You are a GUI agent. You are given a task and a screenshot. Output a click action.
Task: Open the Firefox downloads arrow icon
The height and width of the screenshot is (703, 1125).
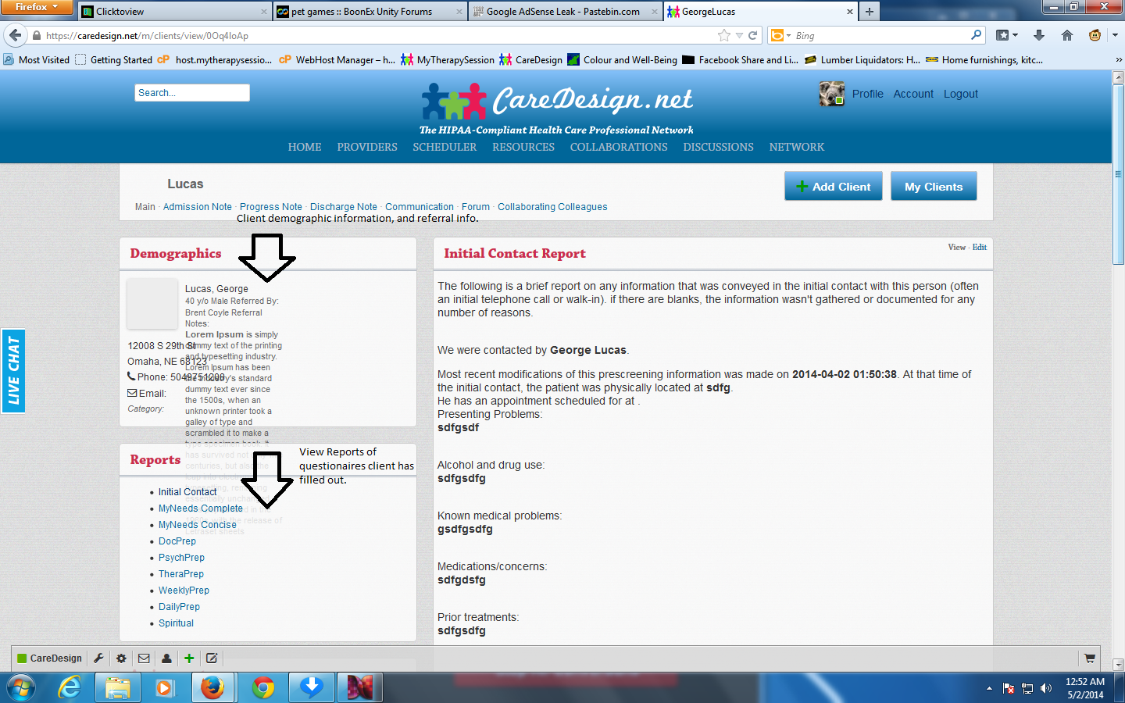click(x=1039, y=35)
